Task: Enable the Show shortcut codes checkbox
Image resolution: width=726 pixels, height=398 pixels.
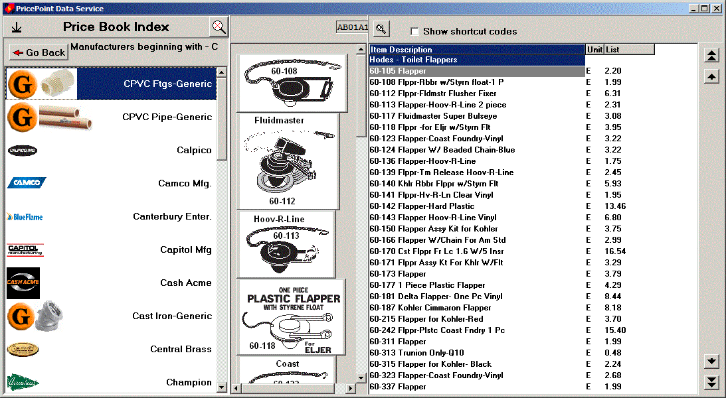Action: pyautogui.click(x=414, y=31)
